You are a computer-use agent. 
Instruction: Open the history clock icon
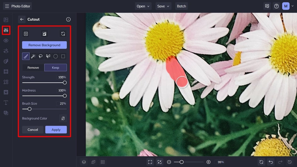click(x=290, y=162)
